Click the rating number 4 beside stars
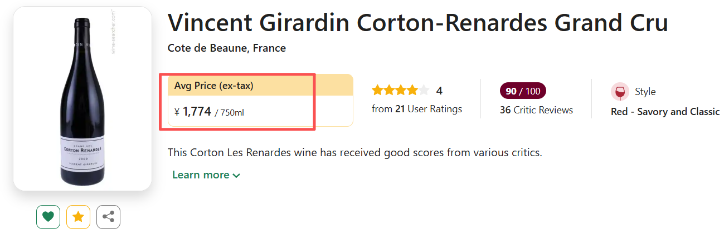This screenshot has height=239, width=724. [439, 91]
